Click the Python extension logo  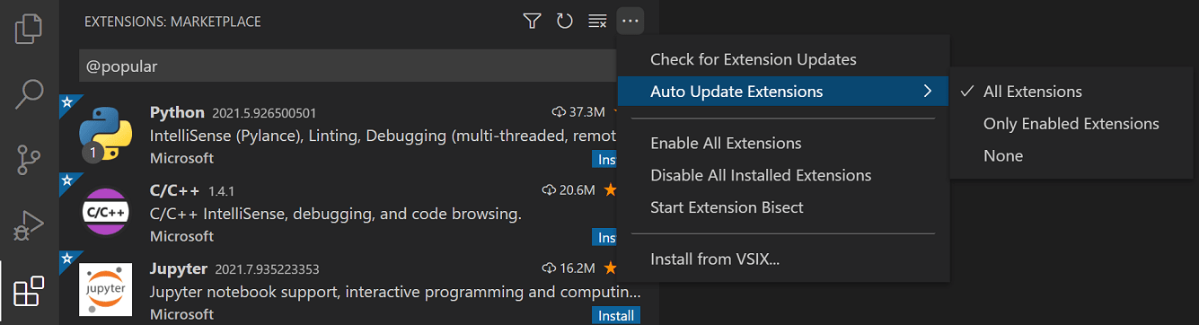pyautogui.click(x=106, y=134)
